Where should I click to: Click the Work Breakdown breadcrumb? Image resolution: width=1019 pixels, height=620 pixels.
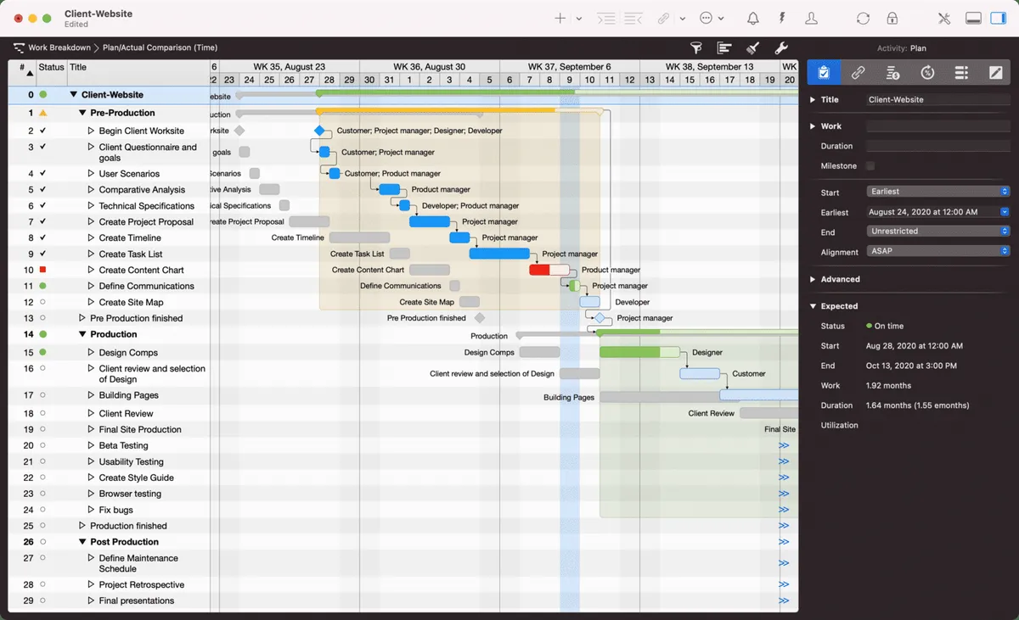pyautogui.click(x=59, y=48)
